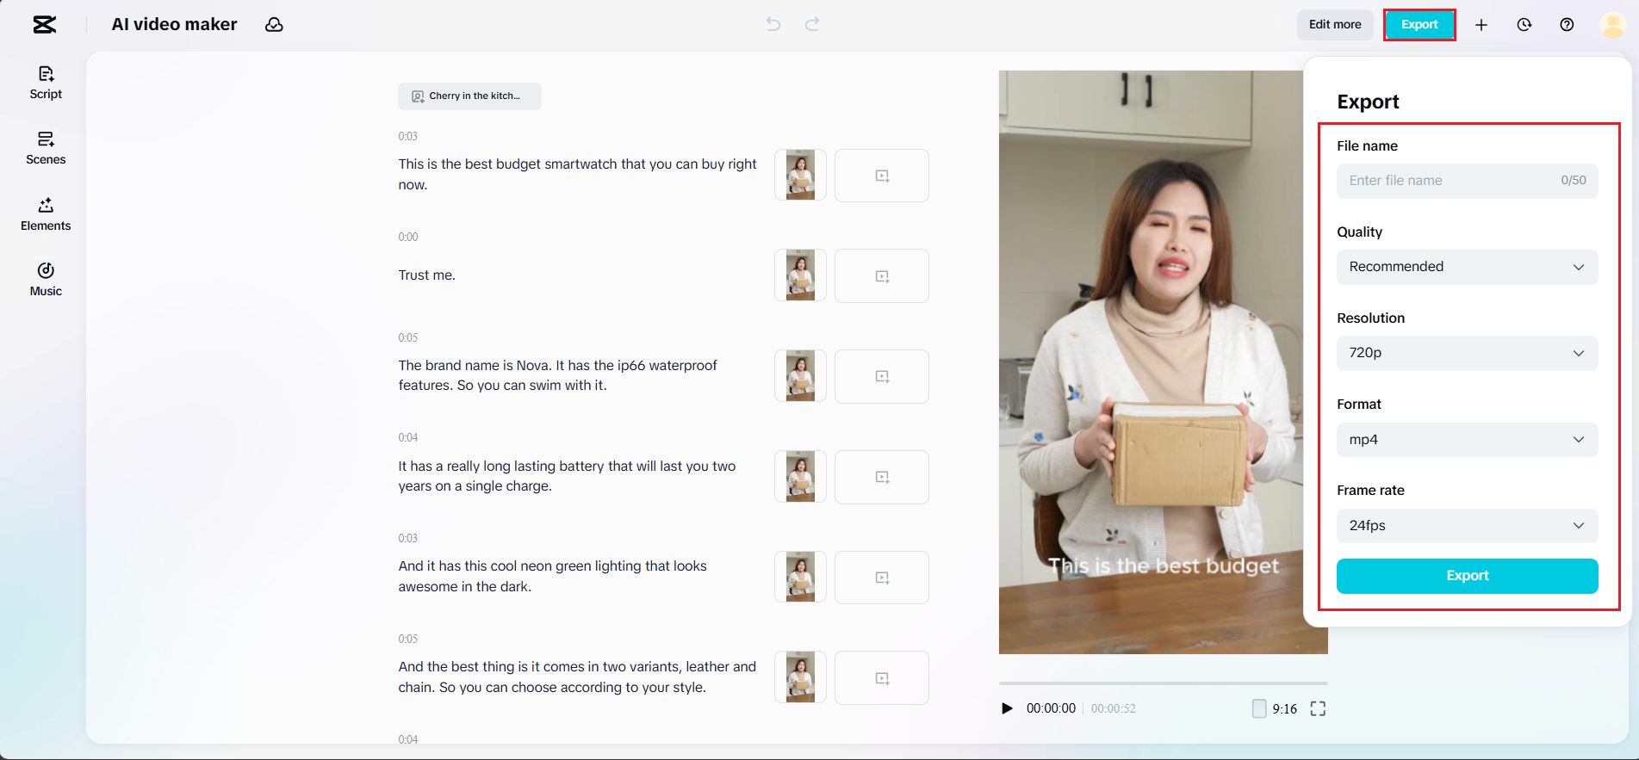
Task: Open the Quality dropdown set to Recommended
Action: coord(1467,267)
